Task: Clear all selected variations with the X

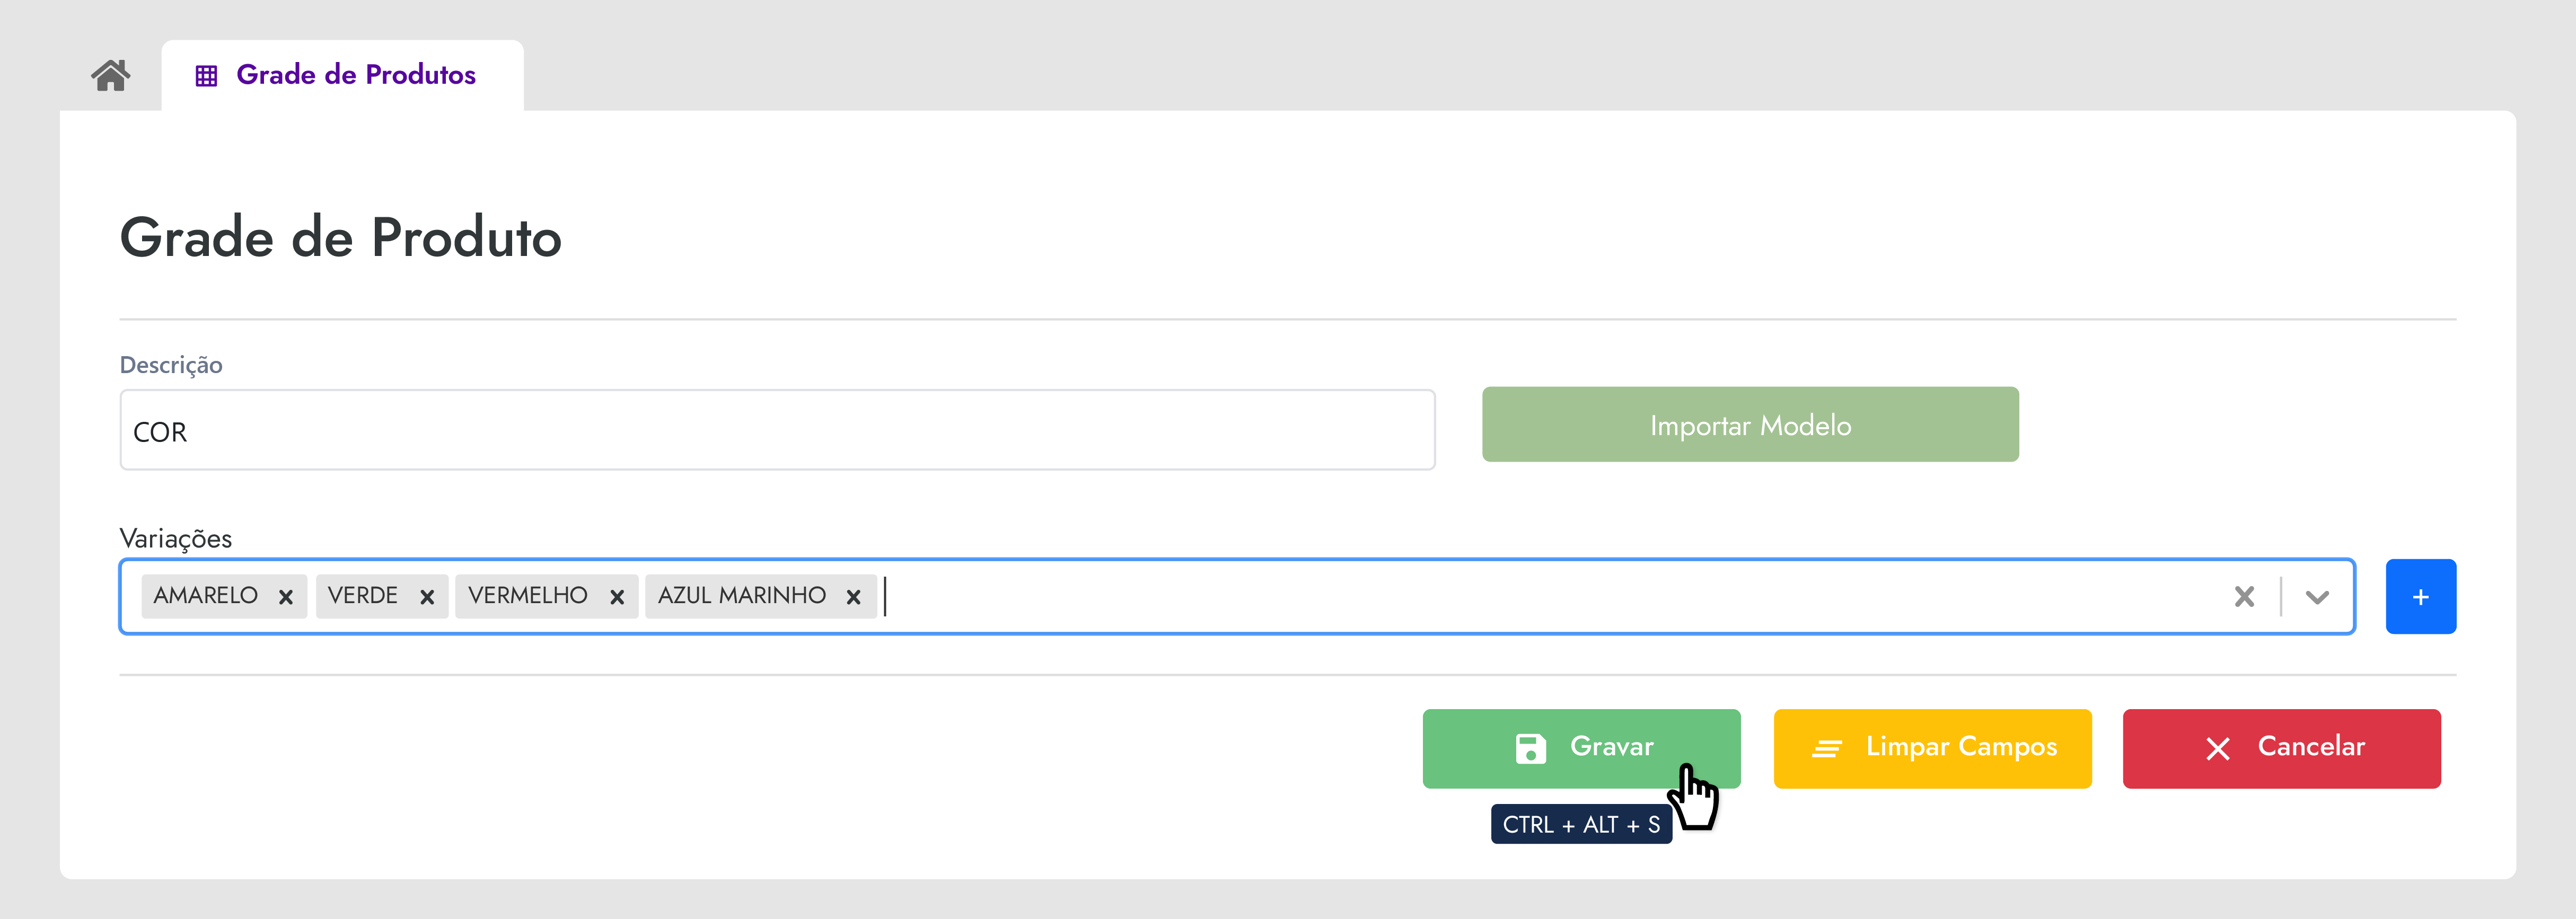Action: pos(2244,597)
